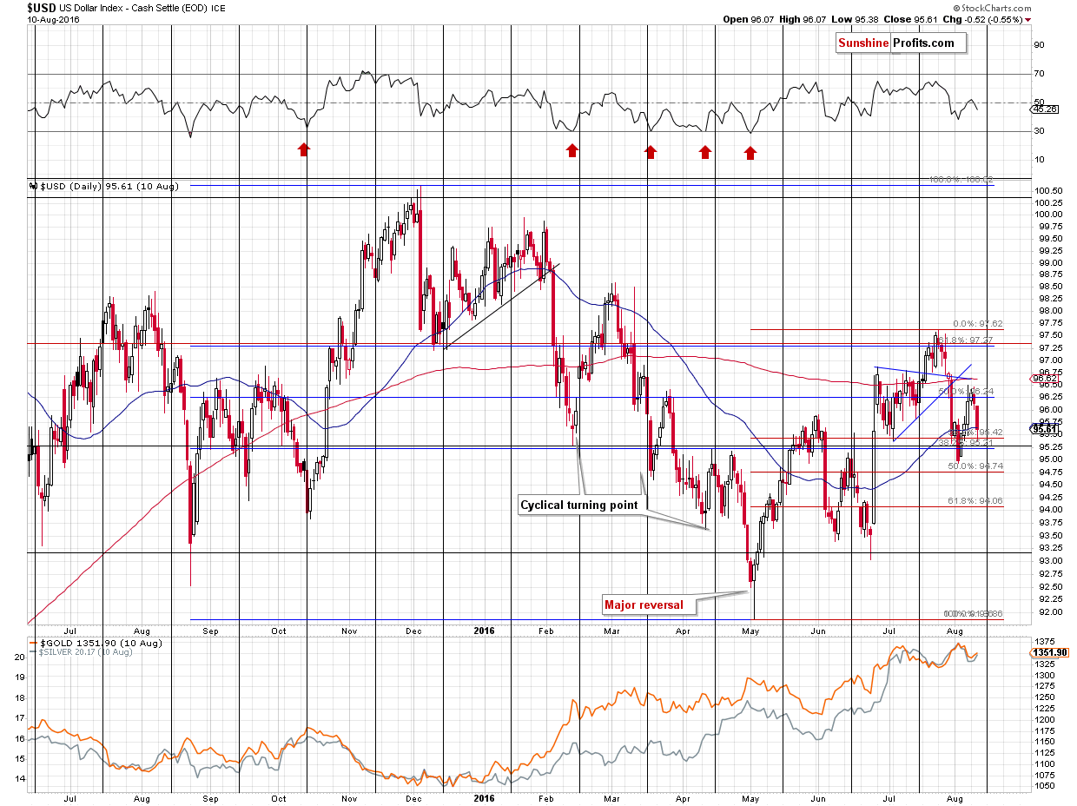Click the Sep label under the gold panel
This screenshot has width=1077, height=806.
pos(210,798)
